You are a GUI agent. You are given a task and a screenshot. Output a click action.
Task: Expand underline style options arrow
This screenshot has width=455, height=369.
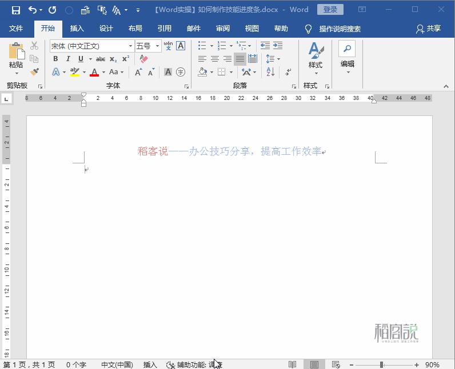90,59
